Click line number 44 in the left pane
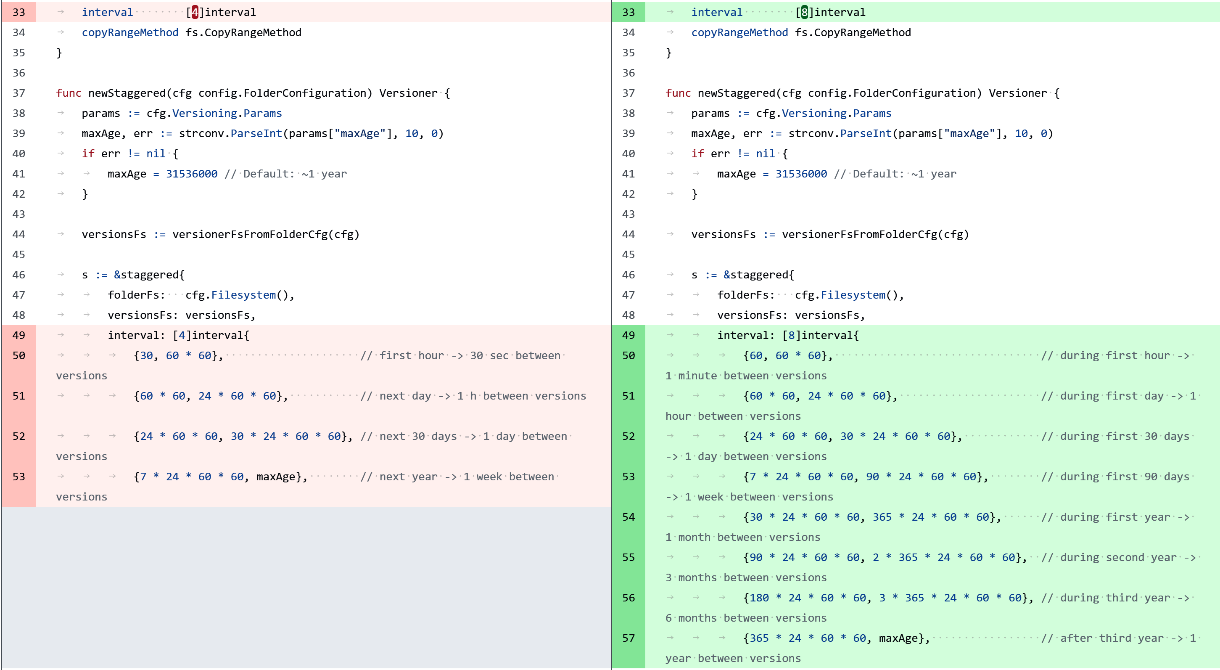 (x=19, y=235)
